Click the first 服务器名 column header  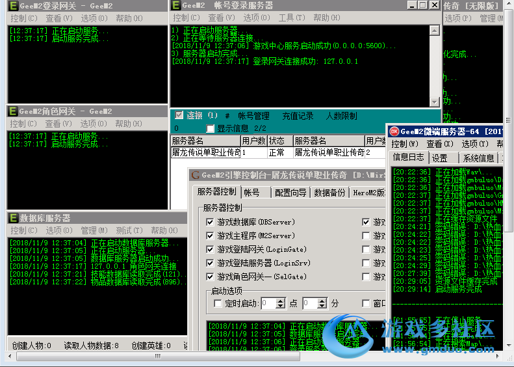point(205,141)
